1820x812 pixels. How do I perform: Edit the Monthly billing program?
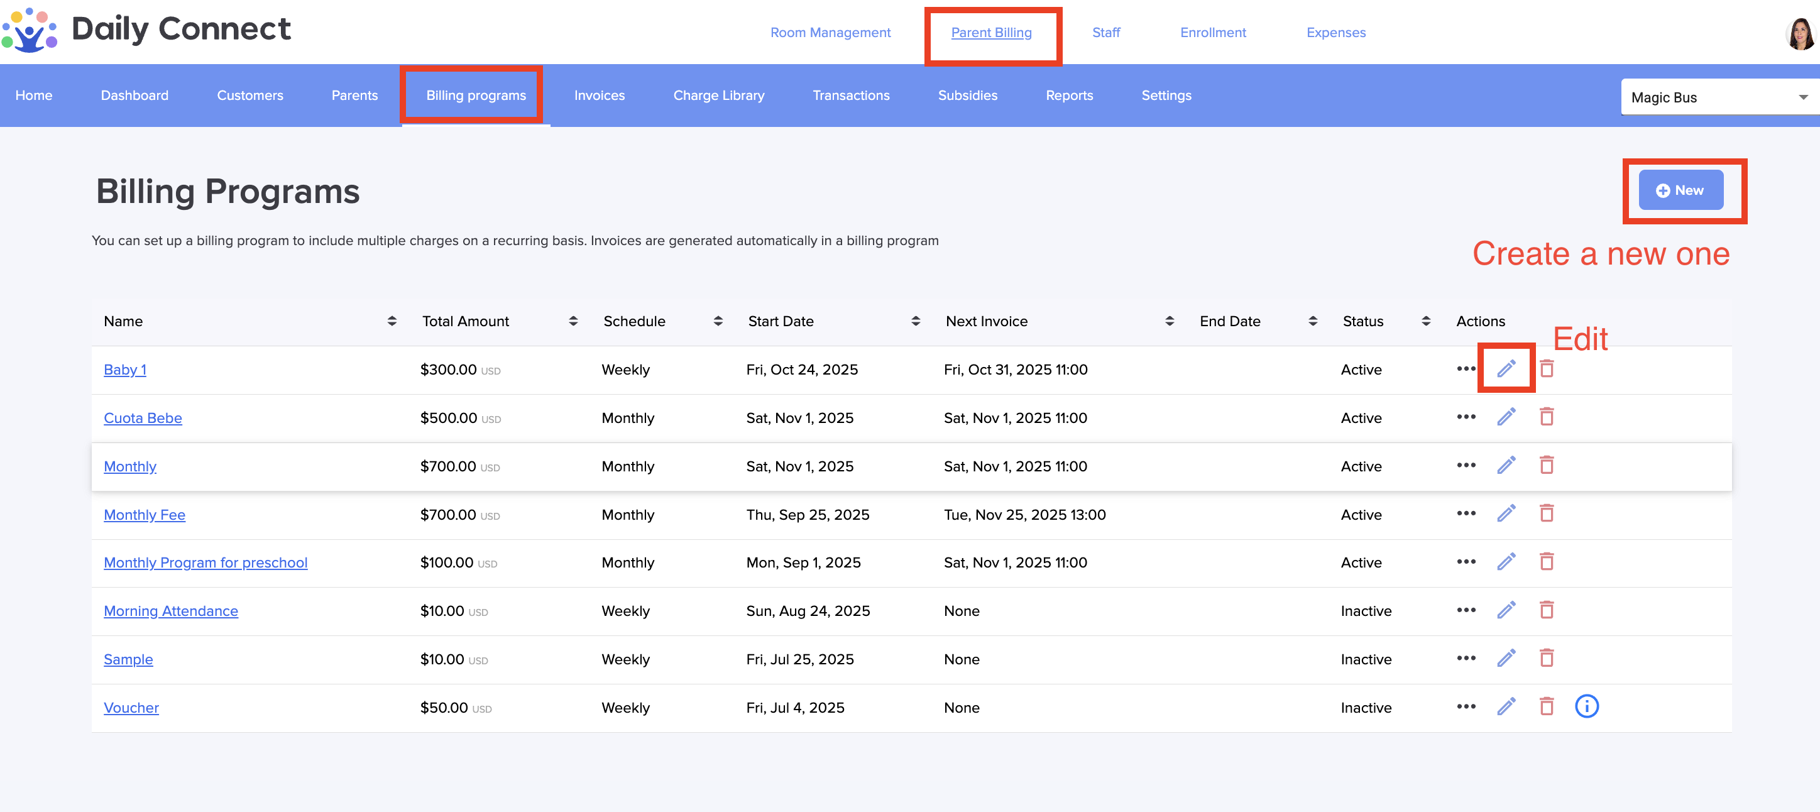pyautogui.click(x=1506, y=465)
